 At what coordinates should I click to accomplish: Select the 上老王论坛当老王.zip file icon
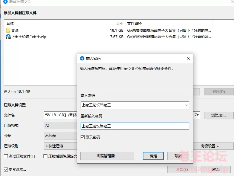[8, 37]
